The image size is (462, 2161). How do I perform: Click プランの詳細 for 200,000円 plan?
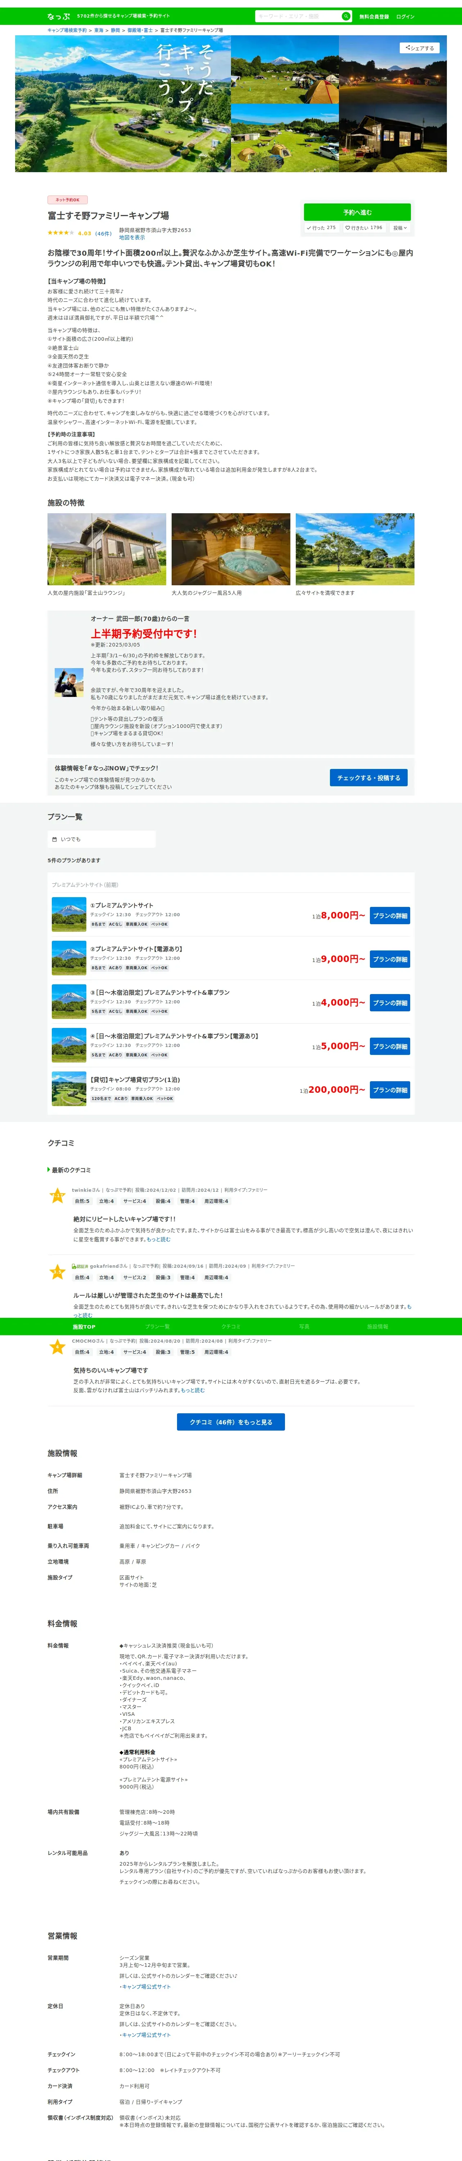390,1090
